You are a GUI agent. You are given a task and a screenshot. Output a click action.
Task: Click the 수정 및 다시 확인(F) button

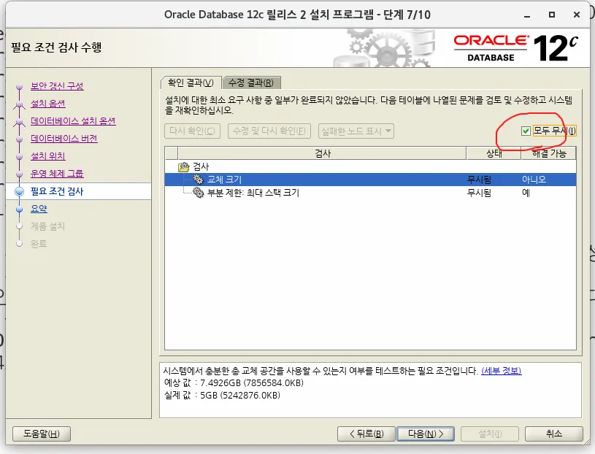(269, 131)
